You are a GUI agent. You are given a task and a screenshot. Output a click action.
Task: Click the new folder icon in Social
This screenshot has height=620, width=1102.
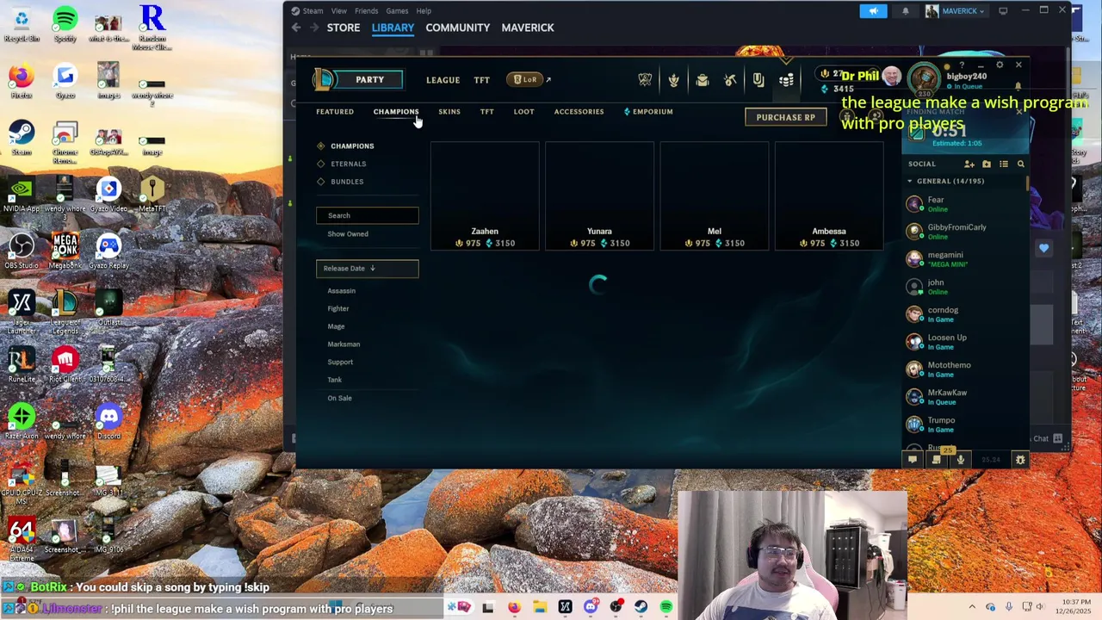tap(987, 164)
